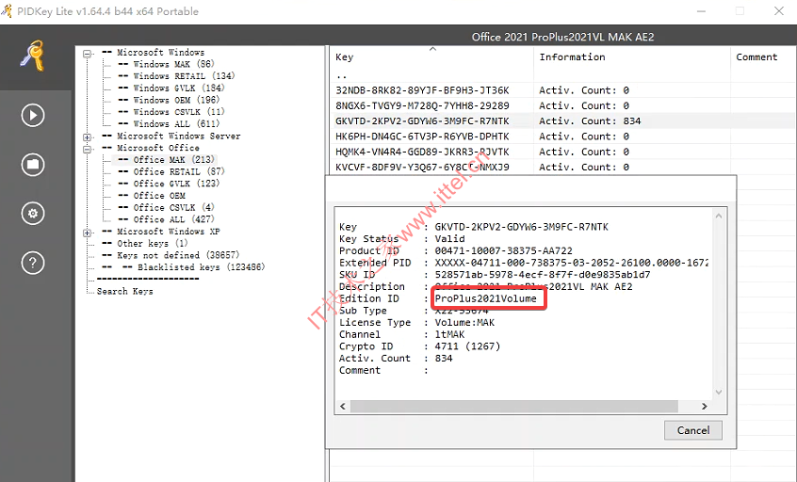Click the Microsoft Windows Server label

(178, 137)
